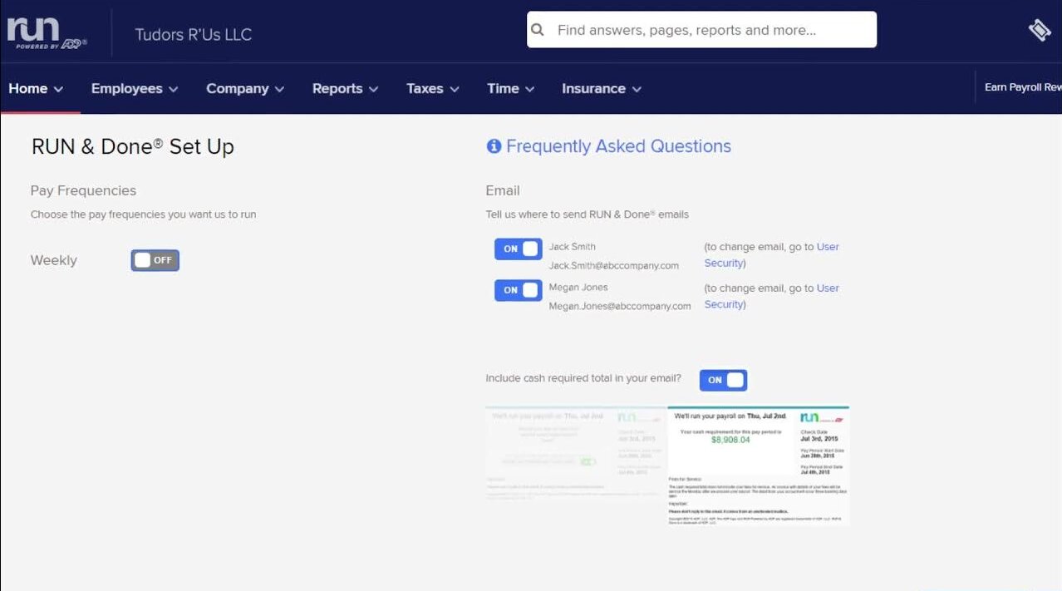Image resolution: width=1062 pixels, height=591 pixels.
Task: Click the info icon beside Frequently Asked Questions
Action: click(x=494, y=146)
